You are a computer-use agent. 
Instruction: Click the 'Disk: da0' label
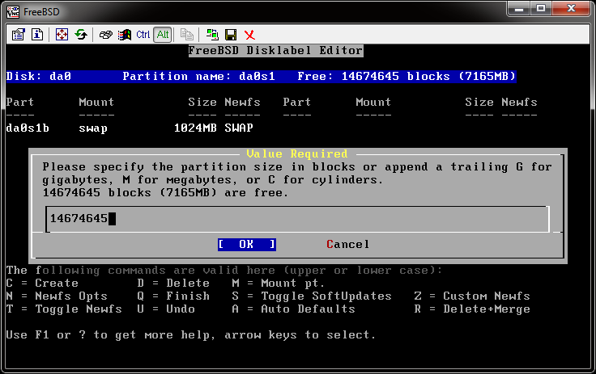[39, 76]
